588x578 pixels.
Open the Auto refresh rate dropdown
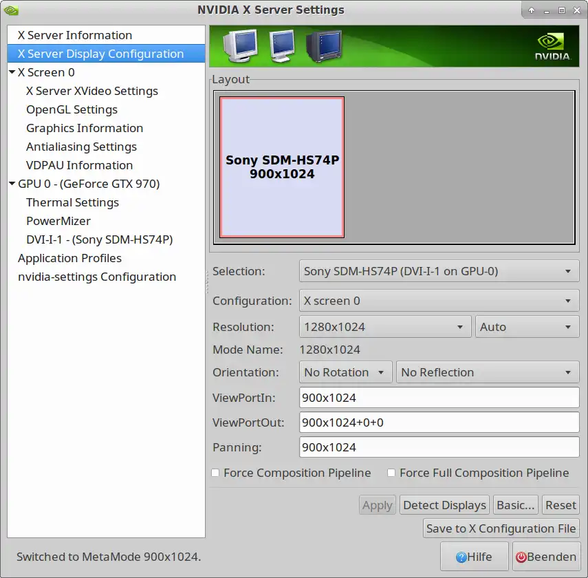(x=527, y=327)
